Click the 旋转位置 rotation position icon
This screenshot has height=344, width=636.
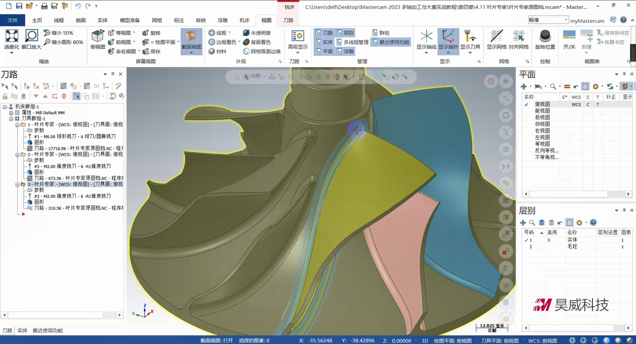545,36
